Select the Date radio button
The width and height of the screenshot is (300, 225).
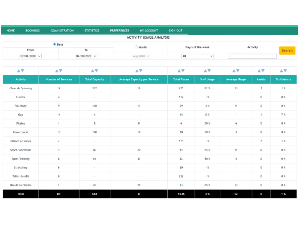(x=55, y=44)
